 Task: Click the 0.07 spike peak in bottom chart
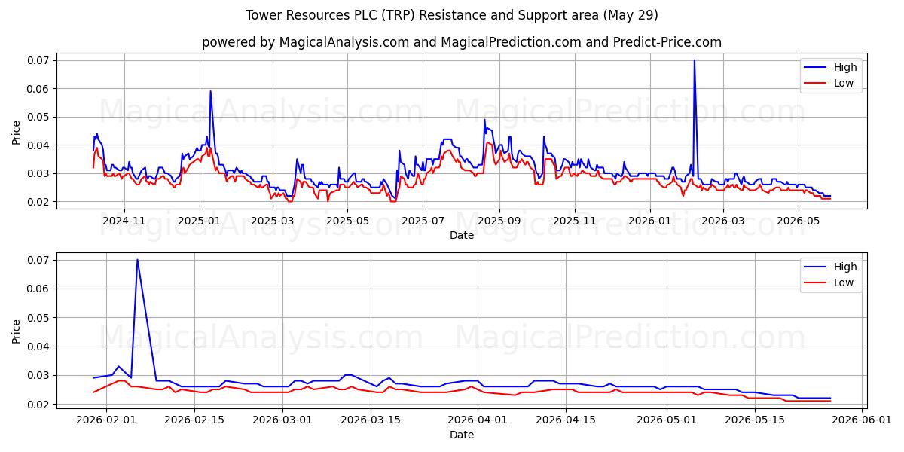click(x=137, y=260)
